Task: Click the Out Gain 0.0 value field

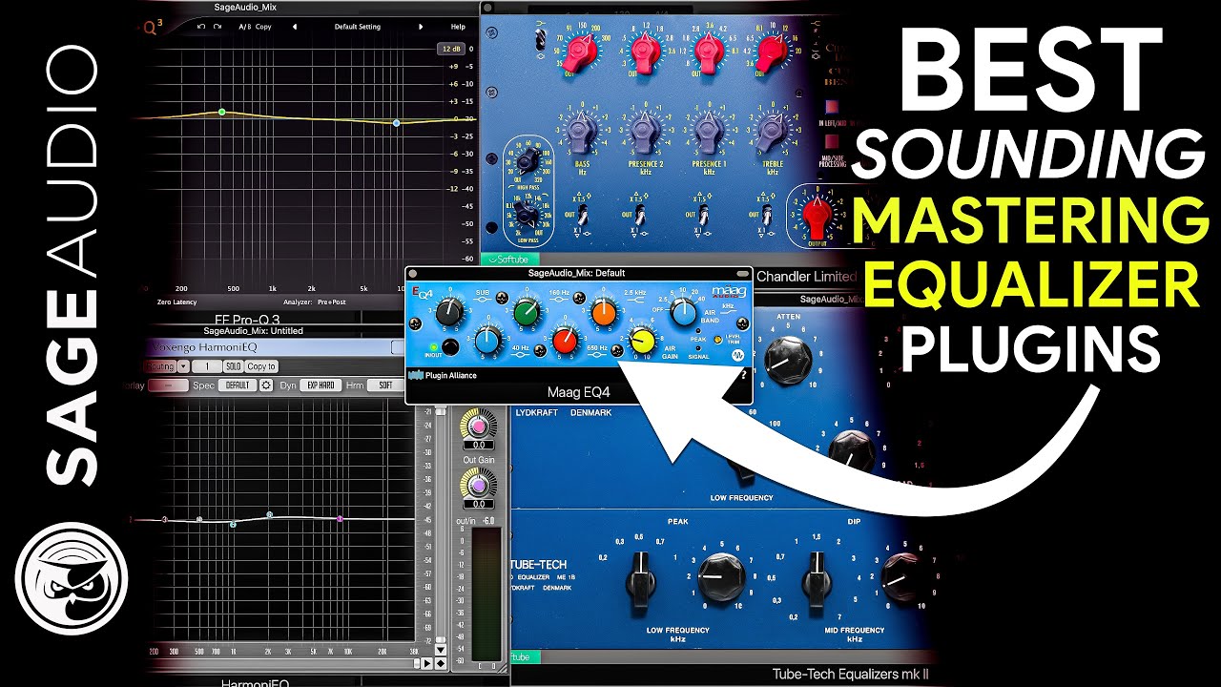Action: (478, 504)
